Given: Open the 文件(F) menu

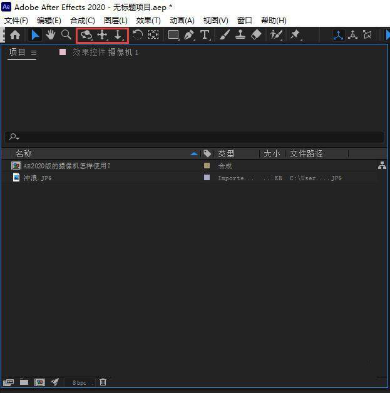Looking at the screenshot, I should (x=16, y=20).
